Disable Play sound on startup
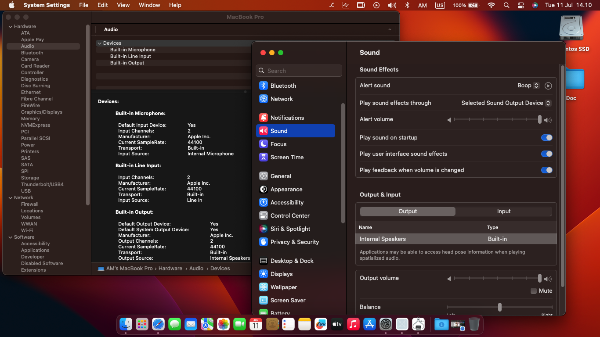The width and height of the screenshot is (600, 337). [x=546, y=138]
